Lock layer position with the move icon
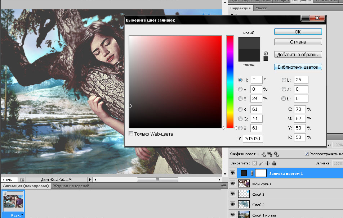Viewport: 343px width, 218px height. [x=268, y=163]
